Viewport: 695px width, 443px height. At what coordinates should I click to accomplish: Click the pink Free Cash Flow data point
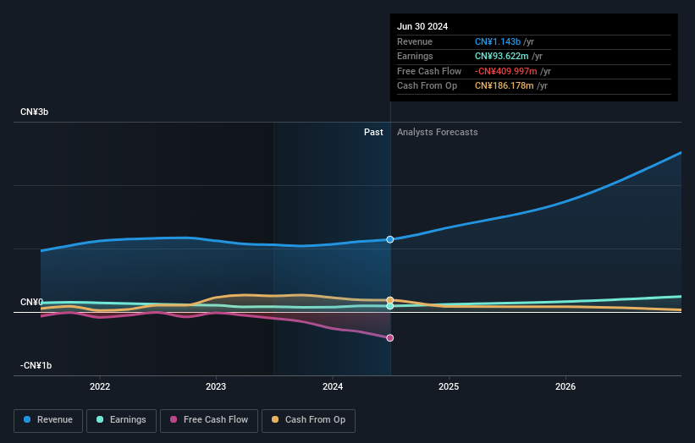390,338
